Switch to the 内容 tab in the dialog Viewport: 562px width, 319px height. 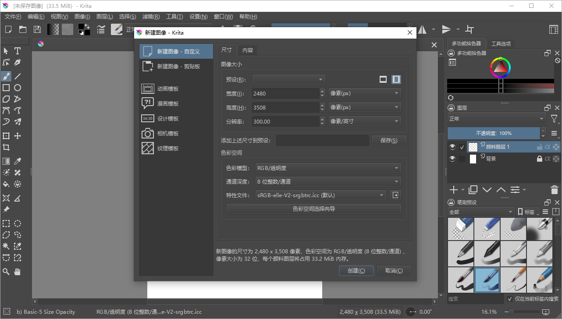coord(247,50)
